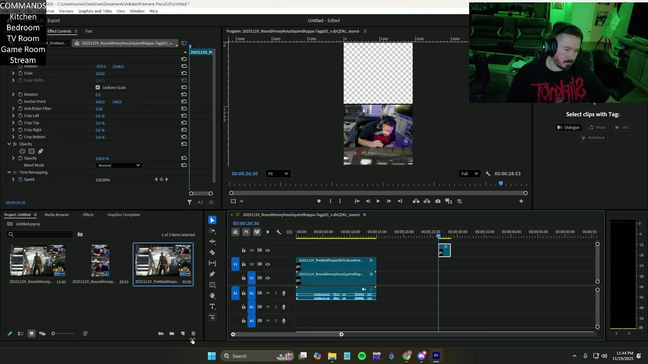
Task: Expand the Crop Left property
Action: coord(14,116)
